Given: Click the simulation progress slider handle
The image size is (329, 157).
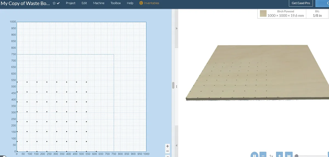Looking at the screenshot, I should [x=296, y=156].
